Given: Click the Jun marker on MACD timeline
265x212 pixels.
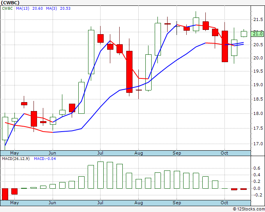Looking at the screenshot, I should (x=52, y=203).
